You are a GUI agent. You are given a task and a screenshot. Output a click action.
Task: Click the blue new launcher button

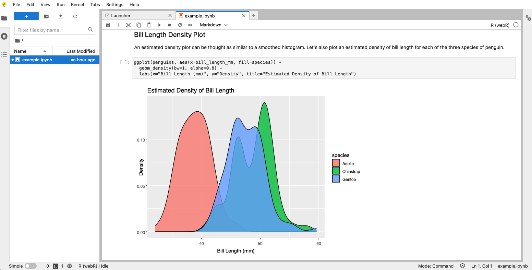(26, 16)
